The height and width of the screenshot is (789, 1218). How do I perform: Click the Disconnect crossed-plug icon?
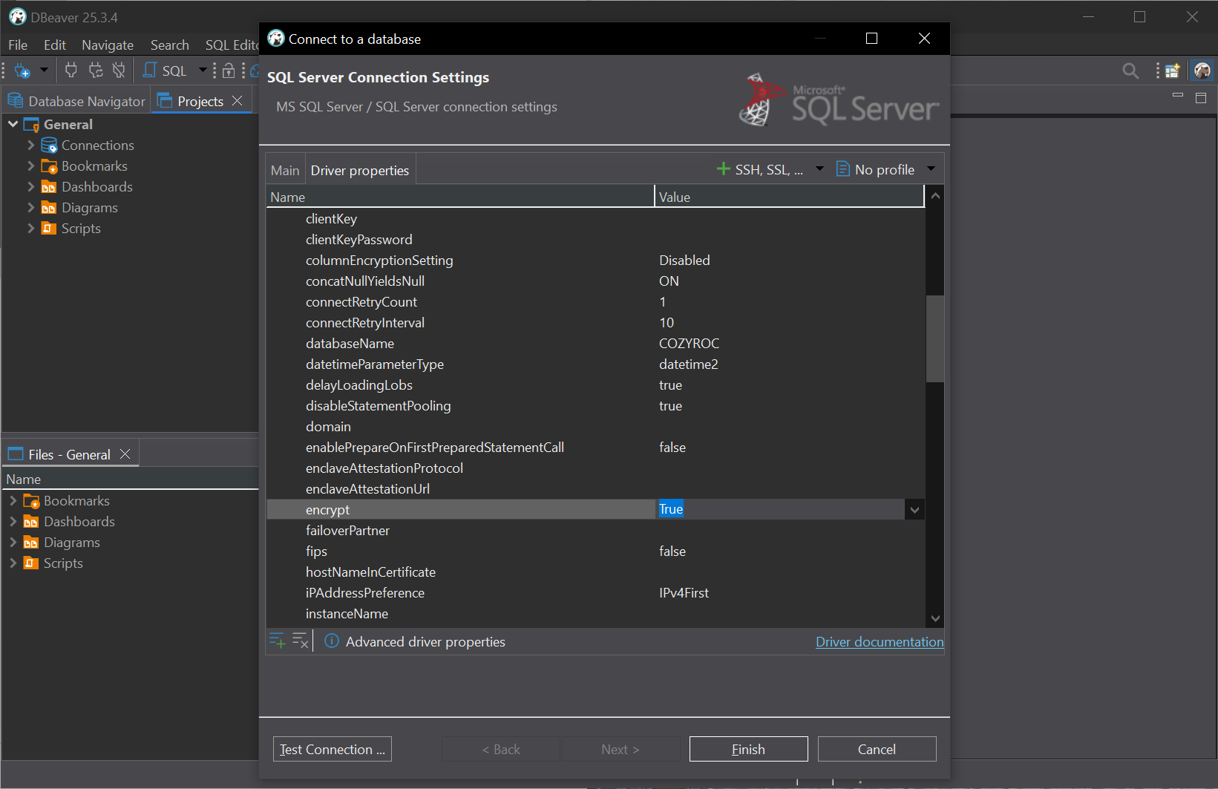(119, 71)
